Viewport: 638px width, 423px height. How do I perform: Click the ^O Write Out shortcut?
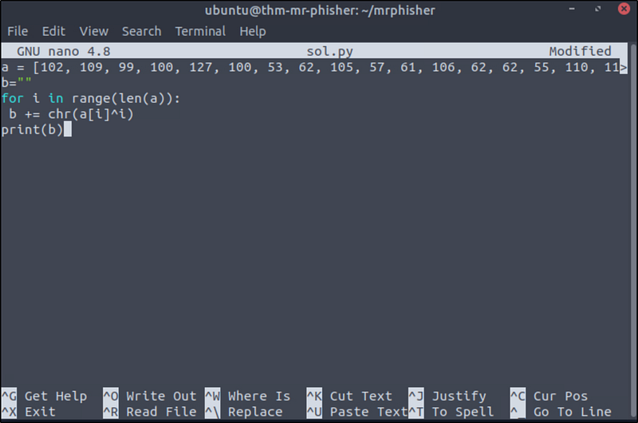coord(149,396)
